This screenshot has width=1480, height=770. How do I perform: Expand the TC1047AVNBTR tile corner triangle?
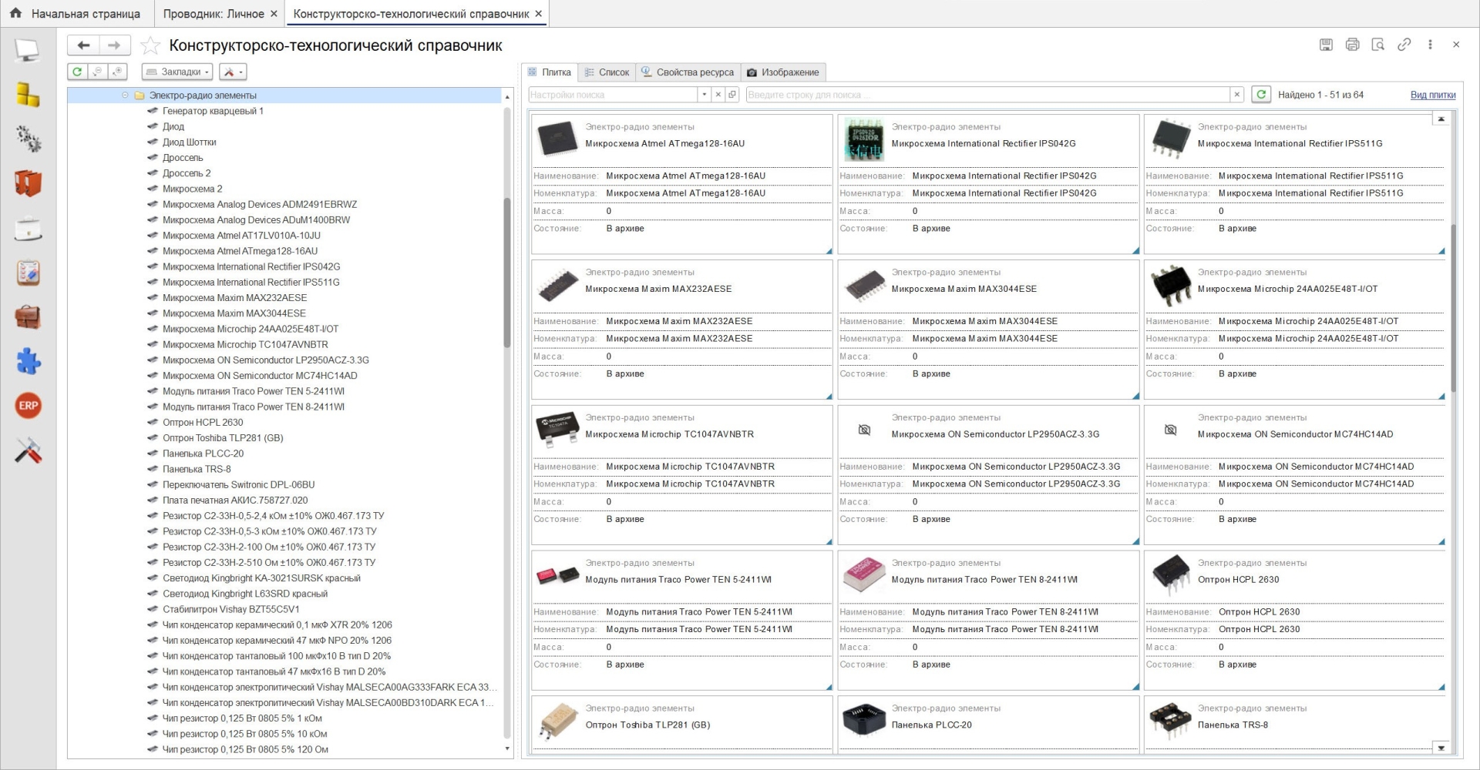[x=829, y=541]
